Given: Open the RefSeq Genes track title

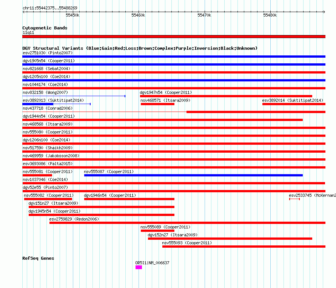Looking at the screenshot, I should (38, 258).
